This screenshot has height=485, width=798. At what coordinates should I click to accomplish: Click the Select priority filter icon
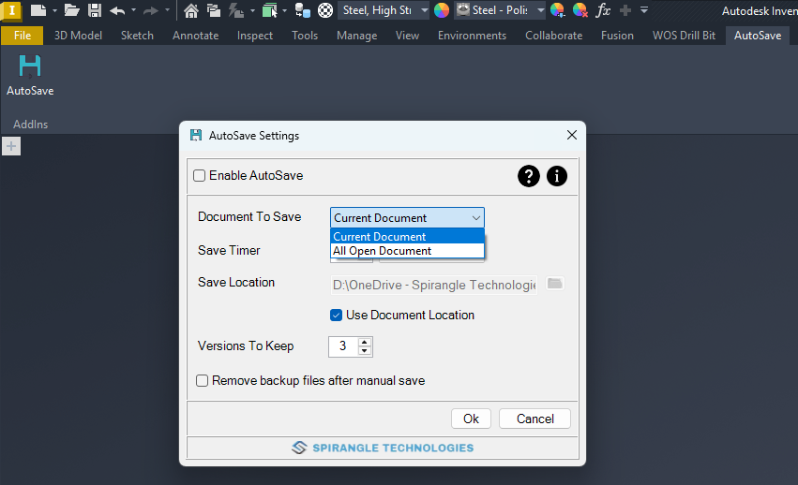[270, 10]
